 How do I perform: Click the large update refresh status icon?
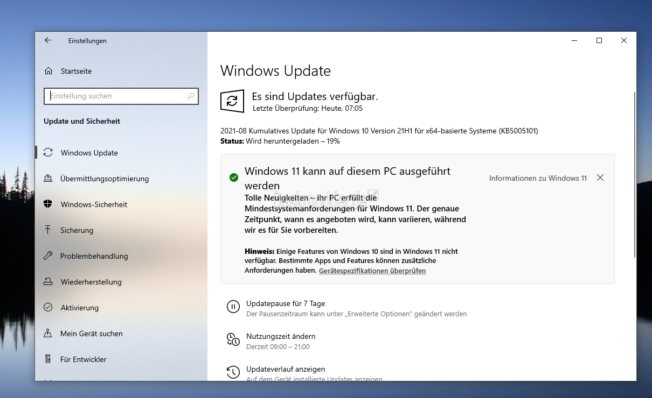click(232, 101)
